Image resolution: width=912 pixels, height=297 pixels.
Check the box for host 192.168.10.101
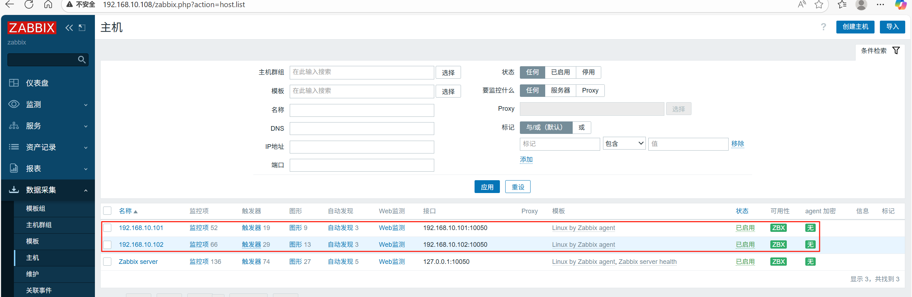tap(107, 228)
